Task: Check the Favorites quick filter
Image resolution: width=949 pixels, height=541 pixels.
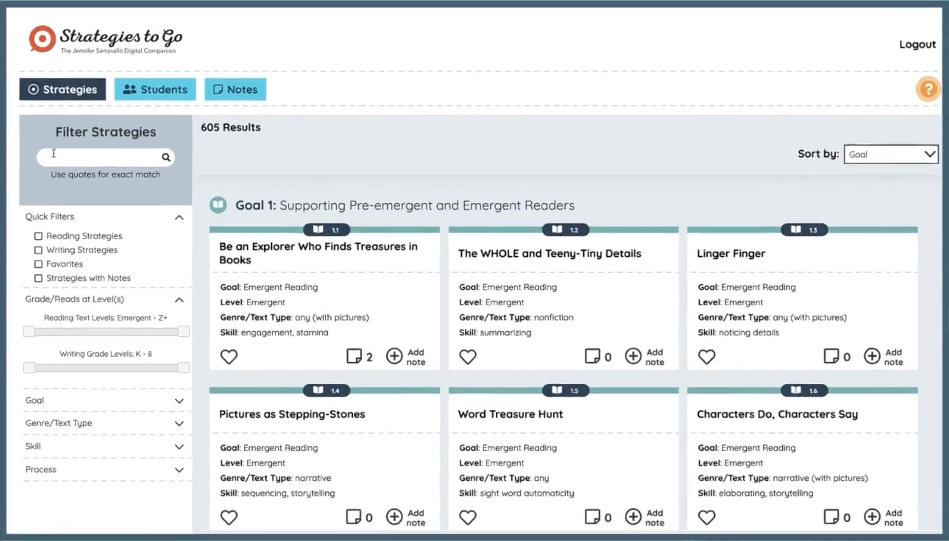Action: [38, 264]
